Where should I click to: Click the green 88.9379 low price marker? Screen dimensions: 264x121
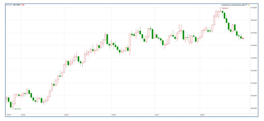[x=18, y=109]
